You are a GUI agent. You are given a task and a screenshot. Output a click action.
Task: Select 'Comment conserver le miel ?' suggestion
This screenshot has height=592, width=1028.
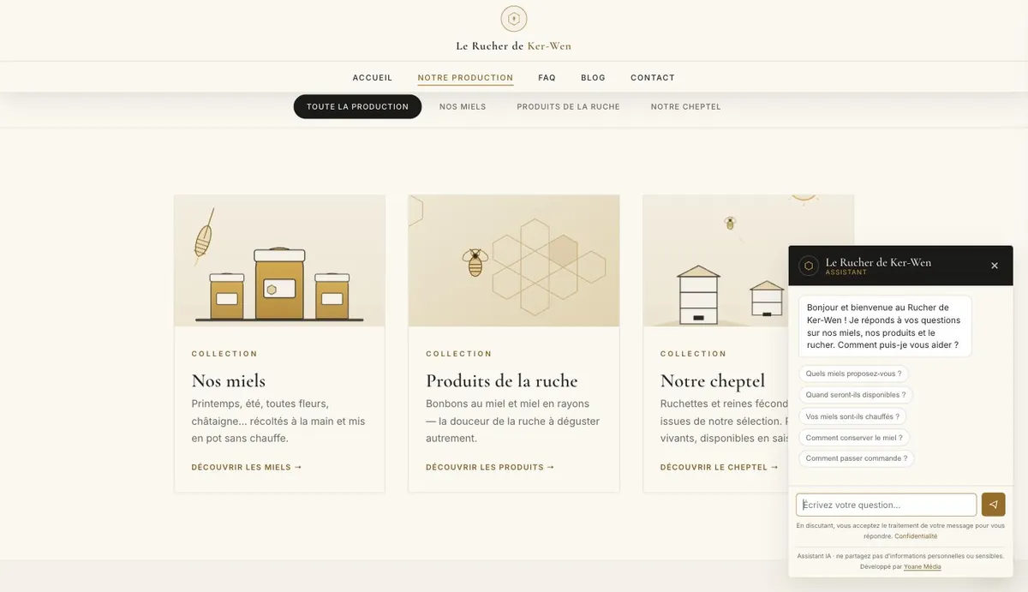pyautogui.click(x=854, y=438)
